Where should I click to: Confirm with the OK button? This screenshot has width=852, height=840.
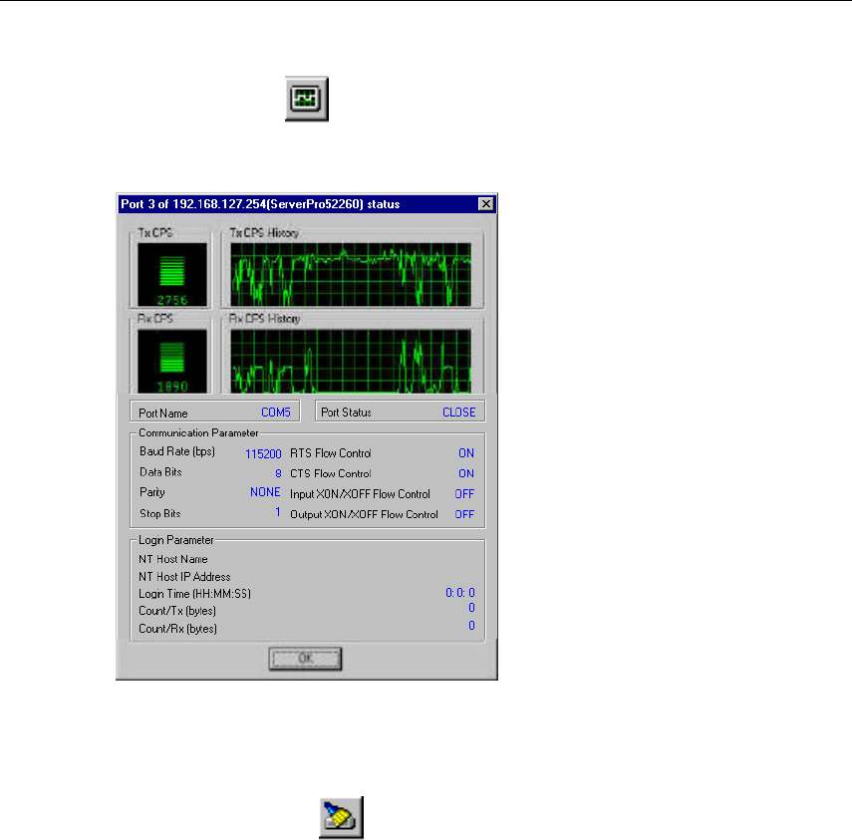305,659
